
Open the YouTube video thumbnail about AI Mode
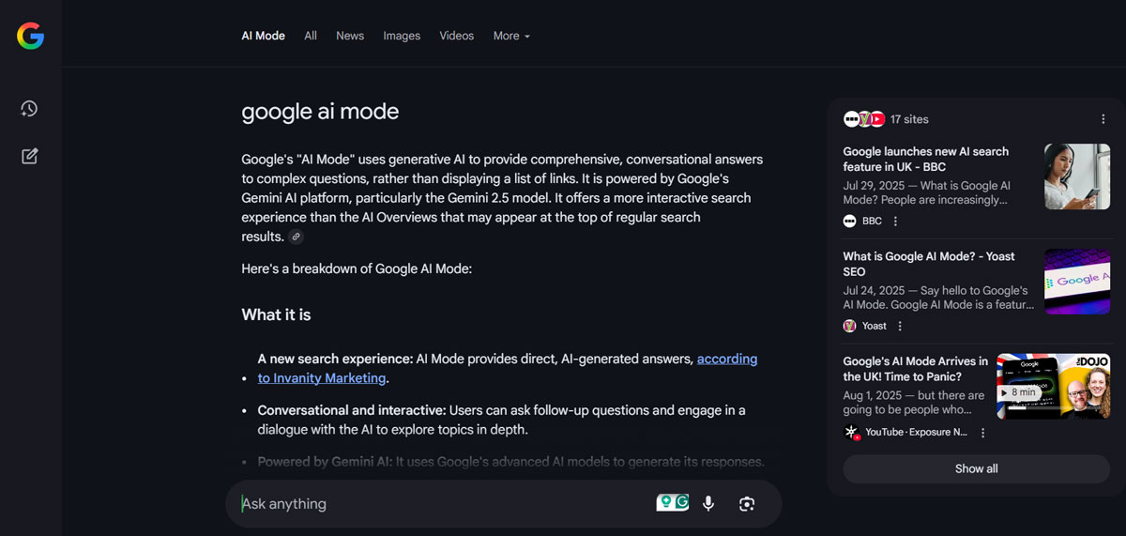pyautogui.click(x=1053, y=386)
